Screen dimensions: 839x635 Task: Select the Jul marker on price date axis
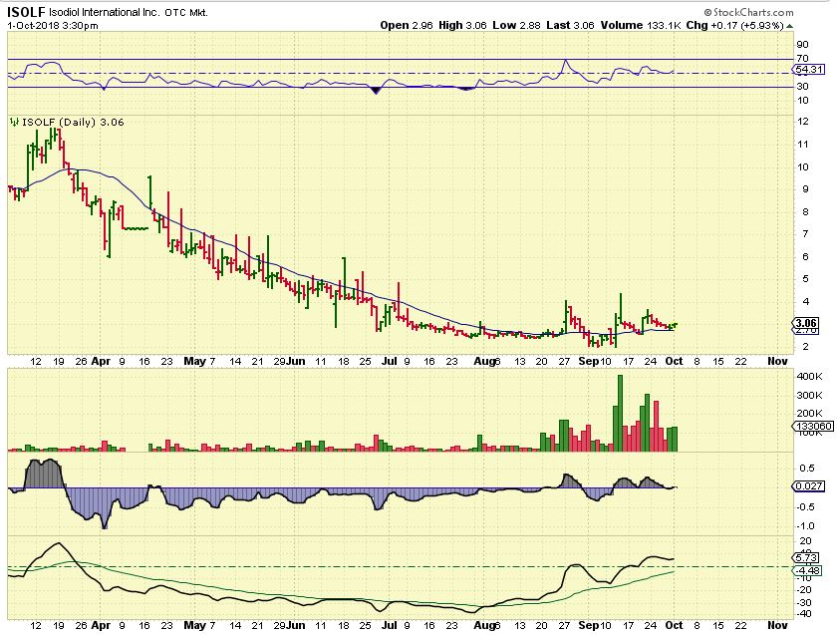pyautogui.click(x=389, y=361)
